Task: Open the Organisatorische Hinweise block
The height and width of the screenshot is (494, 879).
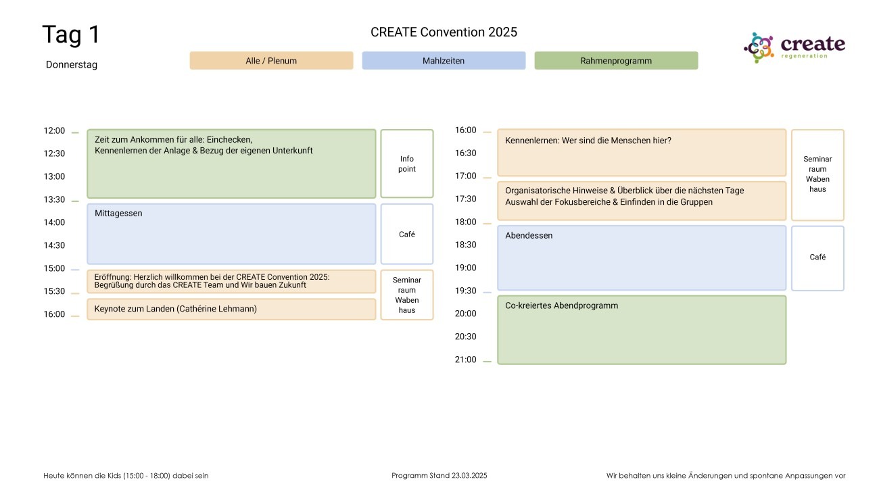Action: (642, 201)
